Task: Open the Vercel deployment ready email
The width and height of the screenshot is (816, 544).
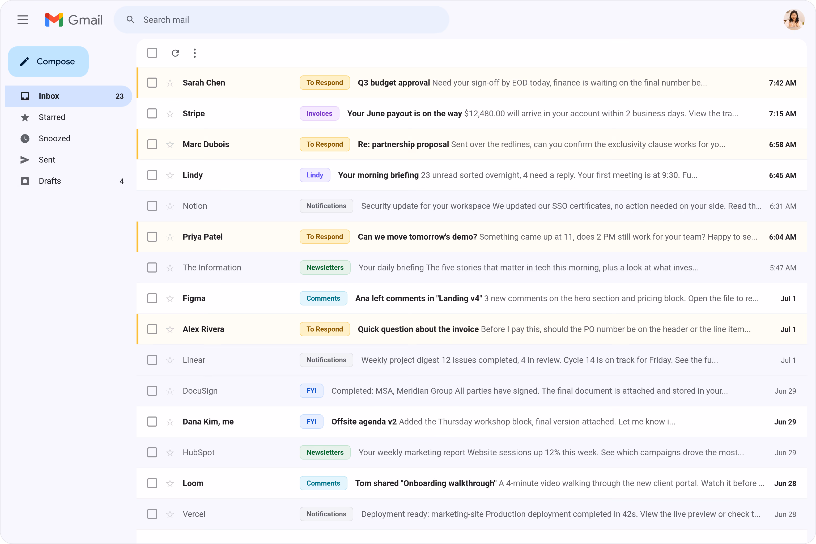Action: pos(472,514)
